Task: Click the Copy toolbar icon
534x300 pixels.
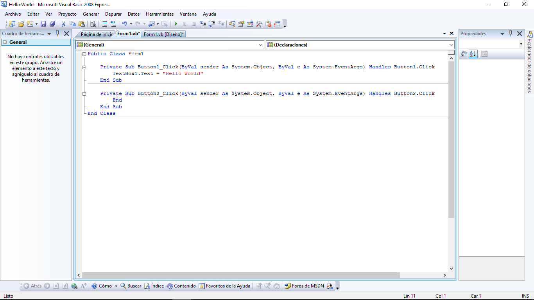Action: click(x=72, y=24)
